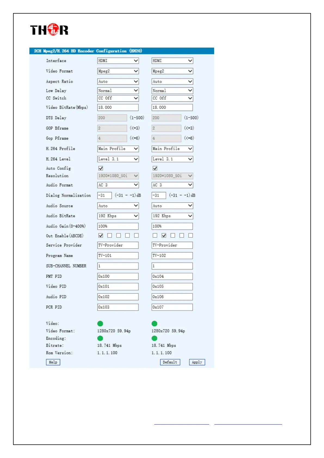Screen dimensions: 324x458
Task: Click the second channel green Encoding status indicator
Action: click(155, 338)
